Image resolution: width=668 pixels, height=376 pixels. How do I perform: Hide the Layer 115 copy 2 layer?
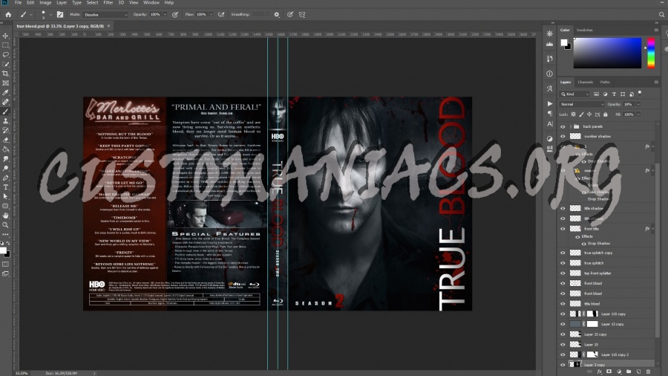click(x=563, y=354)
